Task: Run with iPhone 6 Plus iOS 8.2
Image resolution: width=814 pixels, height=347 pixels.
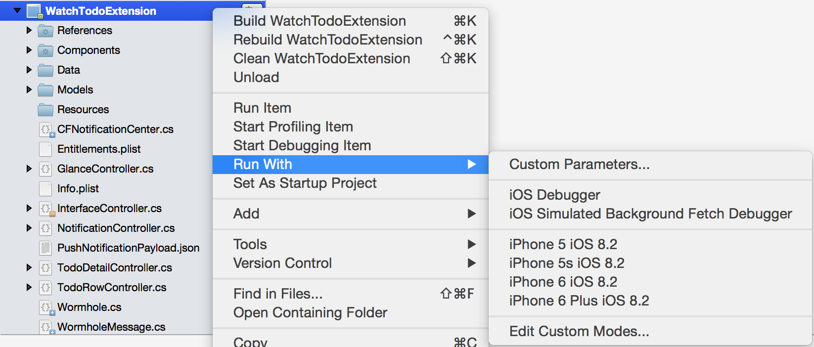Action: 579,301
